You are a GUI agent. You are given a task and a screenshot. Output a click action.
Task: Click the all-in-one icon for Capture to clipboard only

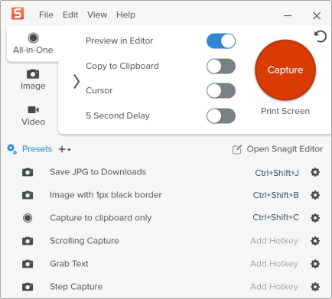(28, 218)
